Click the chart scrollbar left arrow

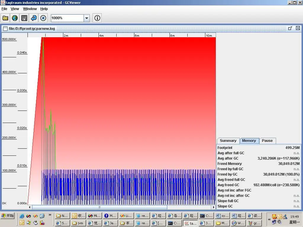click(x=30, y=207)
